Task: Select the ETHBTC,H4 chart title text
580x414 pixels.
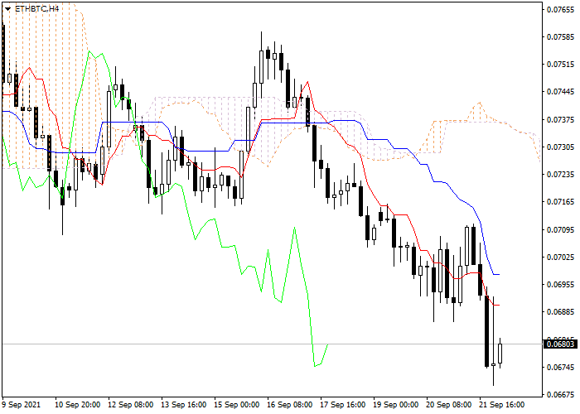Action: click(36, 8)
